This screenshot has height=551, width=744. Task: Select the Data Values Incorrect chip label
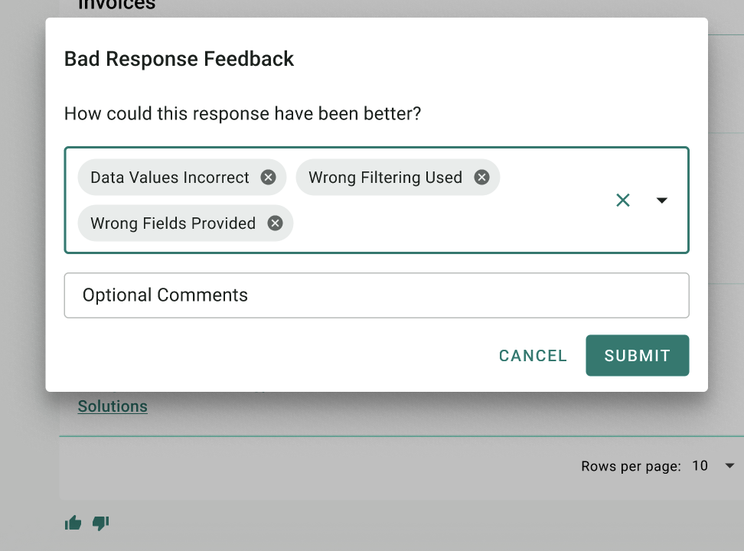(x=169, y=177)
